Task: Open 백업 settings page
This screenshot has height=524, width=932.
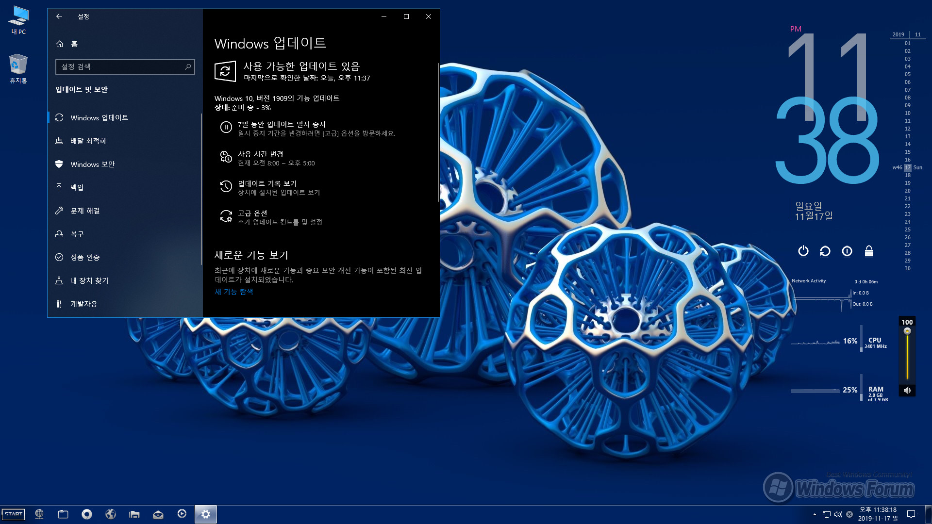Action: pos(125,188)
